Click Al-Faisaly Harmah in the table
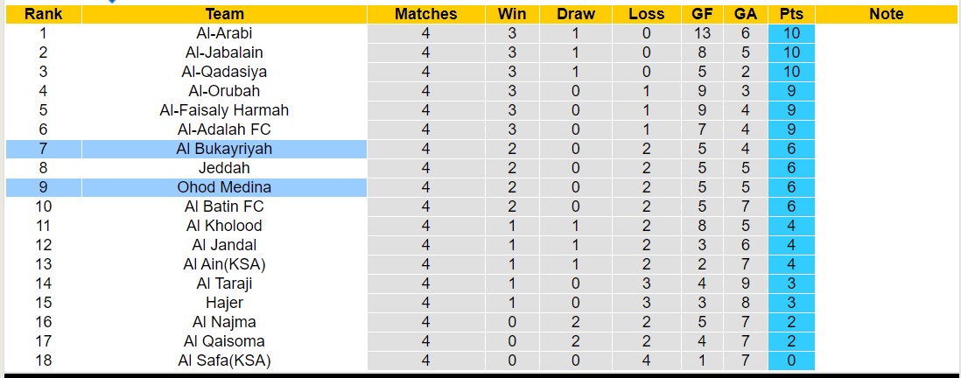 (x=224, y=110)
